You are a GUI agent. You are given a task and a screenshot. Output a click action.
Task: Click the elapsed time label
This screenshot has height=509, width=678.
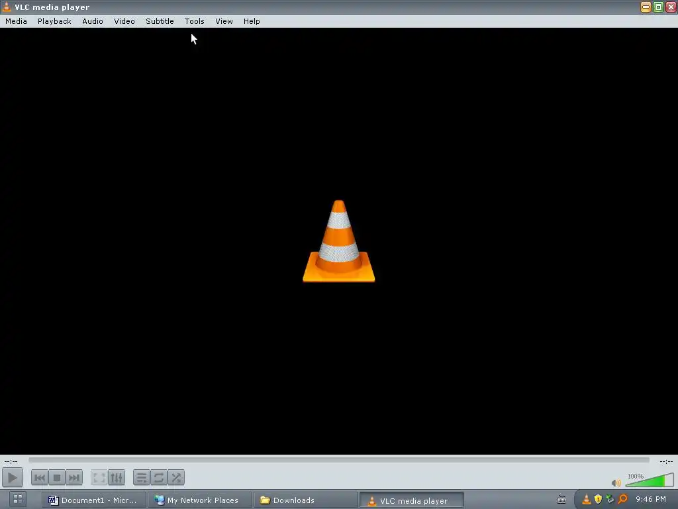coord(11,461)
